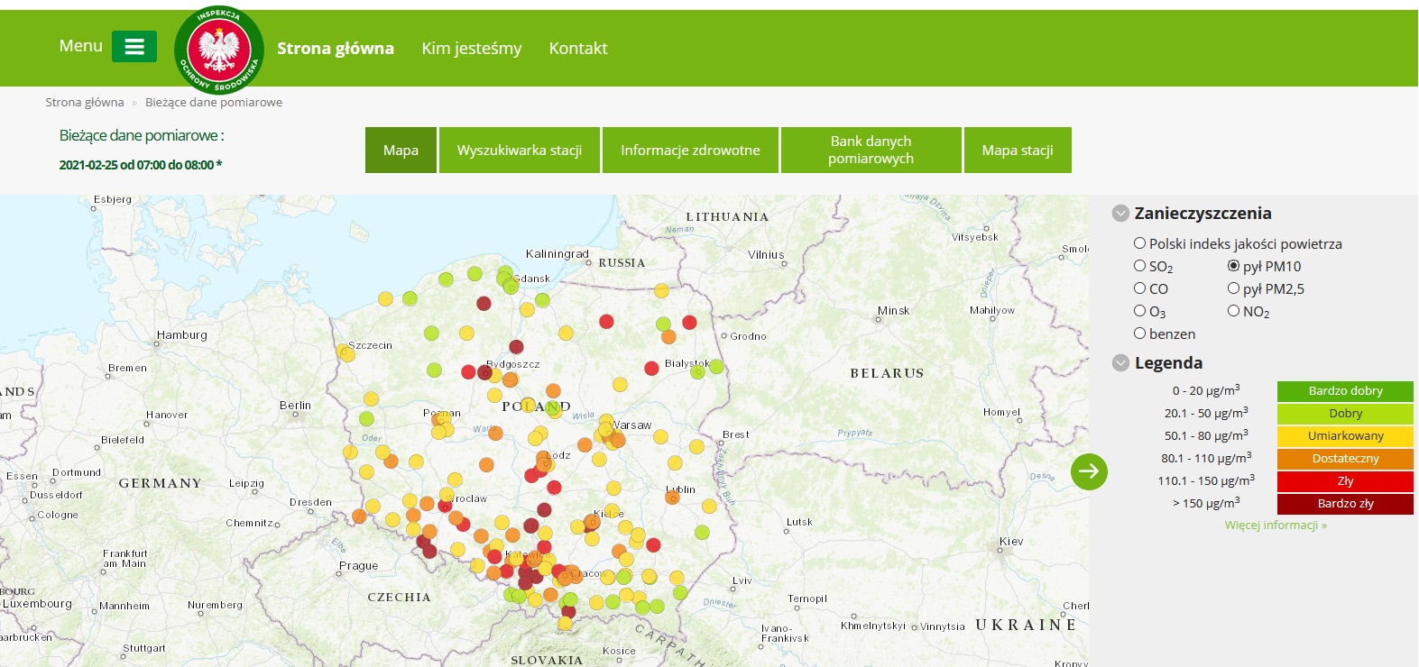The width and height of the screenshot is (1419, 667).
Task: Click the Prague label on the map
Action: (358, 566)
